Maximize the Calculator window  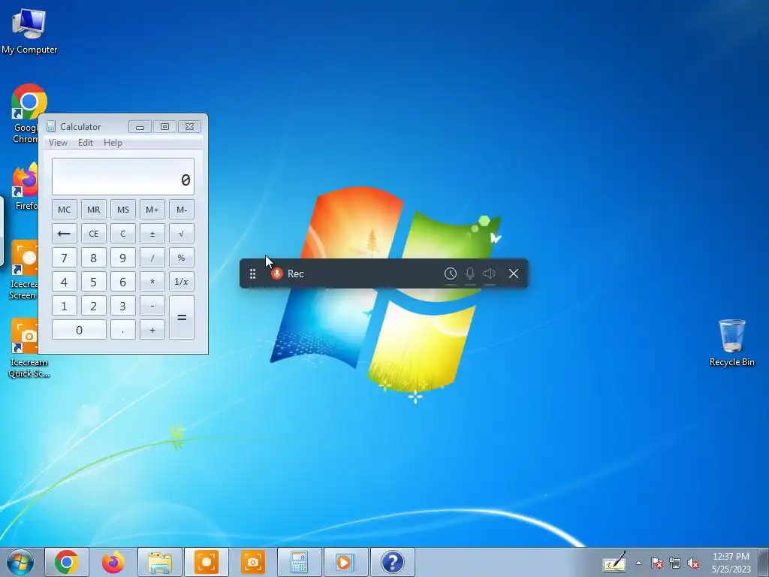[164, 126]
